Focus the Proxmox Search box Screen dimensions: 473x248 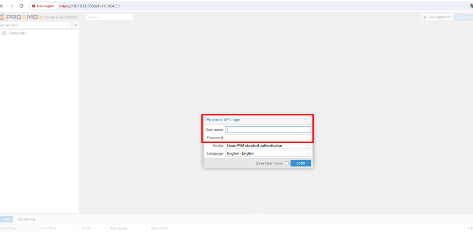(x=109, y=17)
